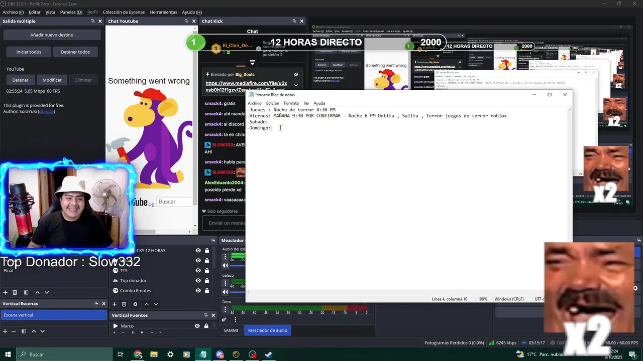Move scene down in Escenas panel
This screenshot has width=643, height=361.
(x=47, y=292)
